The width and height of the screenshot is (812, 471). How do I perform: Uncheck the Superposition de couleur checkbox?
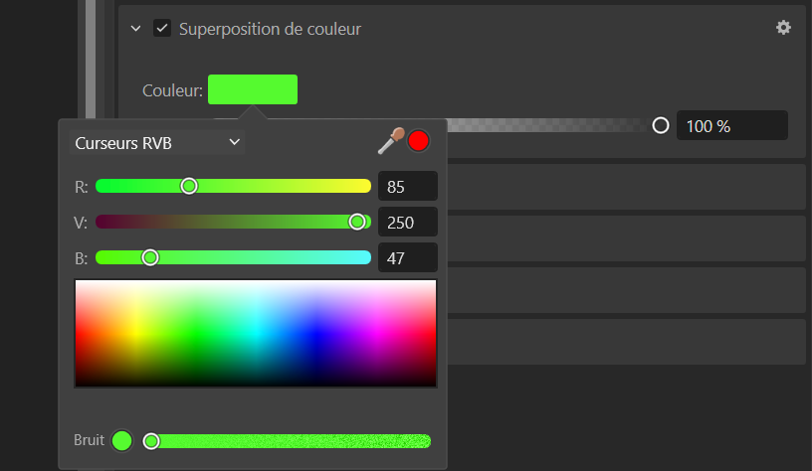point(162,28)
